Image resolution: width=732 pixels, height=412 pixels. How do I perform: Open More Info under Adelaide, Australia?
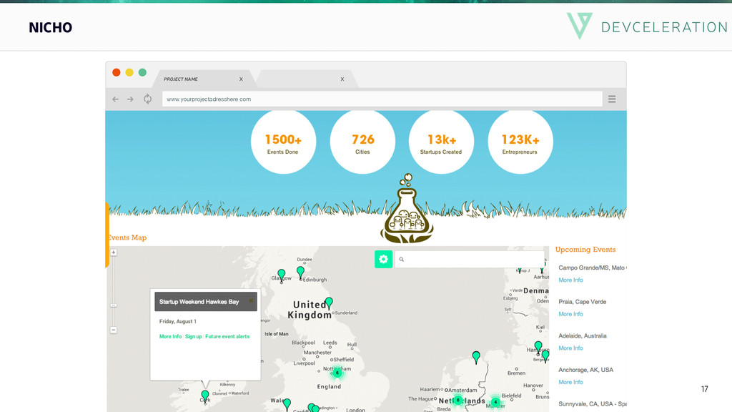point(570,348)
